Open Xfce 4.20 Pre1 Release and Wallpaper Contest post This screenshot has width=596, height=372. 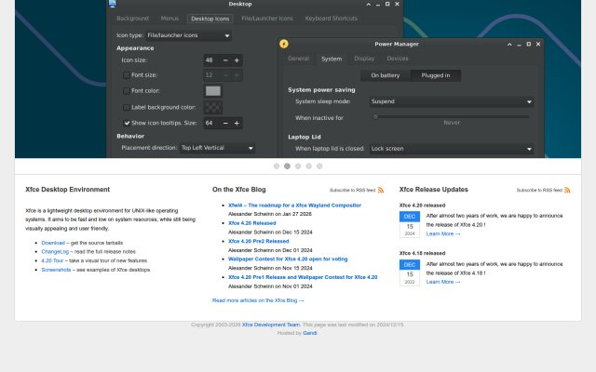pos(303,277)
